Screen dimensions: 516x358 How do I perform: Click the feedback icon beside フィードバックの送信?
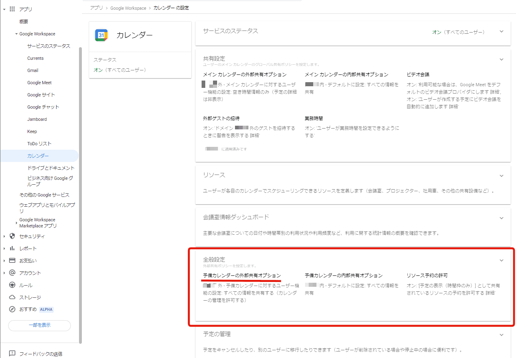click(12, 354)
